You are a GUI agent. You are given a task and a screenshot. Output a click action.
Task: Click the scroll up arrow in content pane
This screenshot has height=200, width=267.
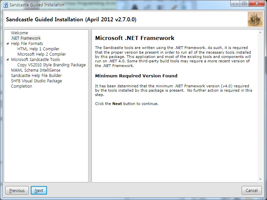pyautogui.click(x=260, y=33)
